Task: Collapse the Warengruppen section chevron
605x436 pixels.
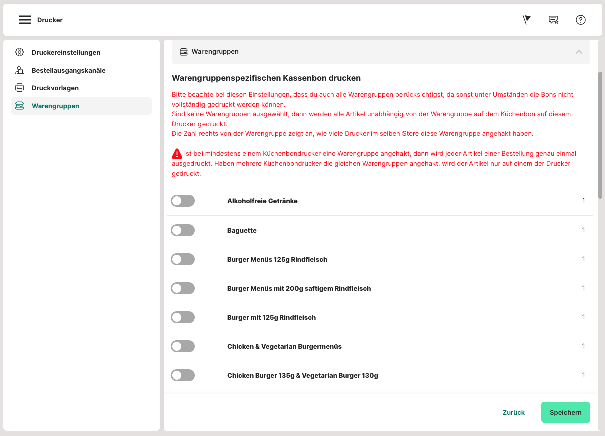Action: [x=579, y=52]
